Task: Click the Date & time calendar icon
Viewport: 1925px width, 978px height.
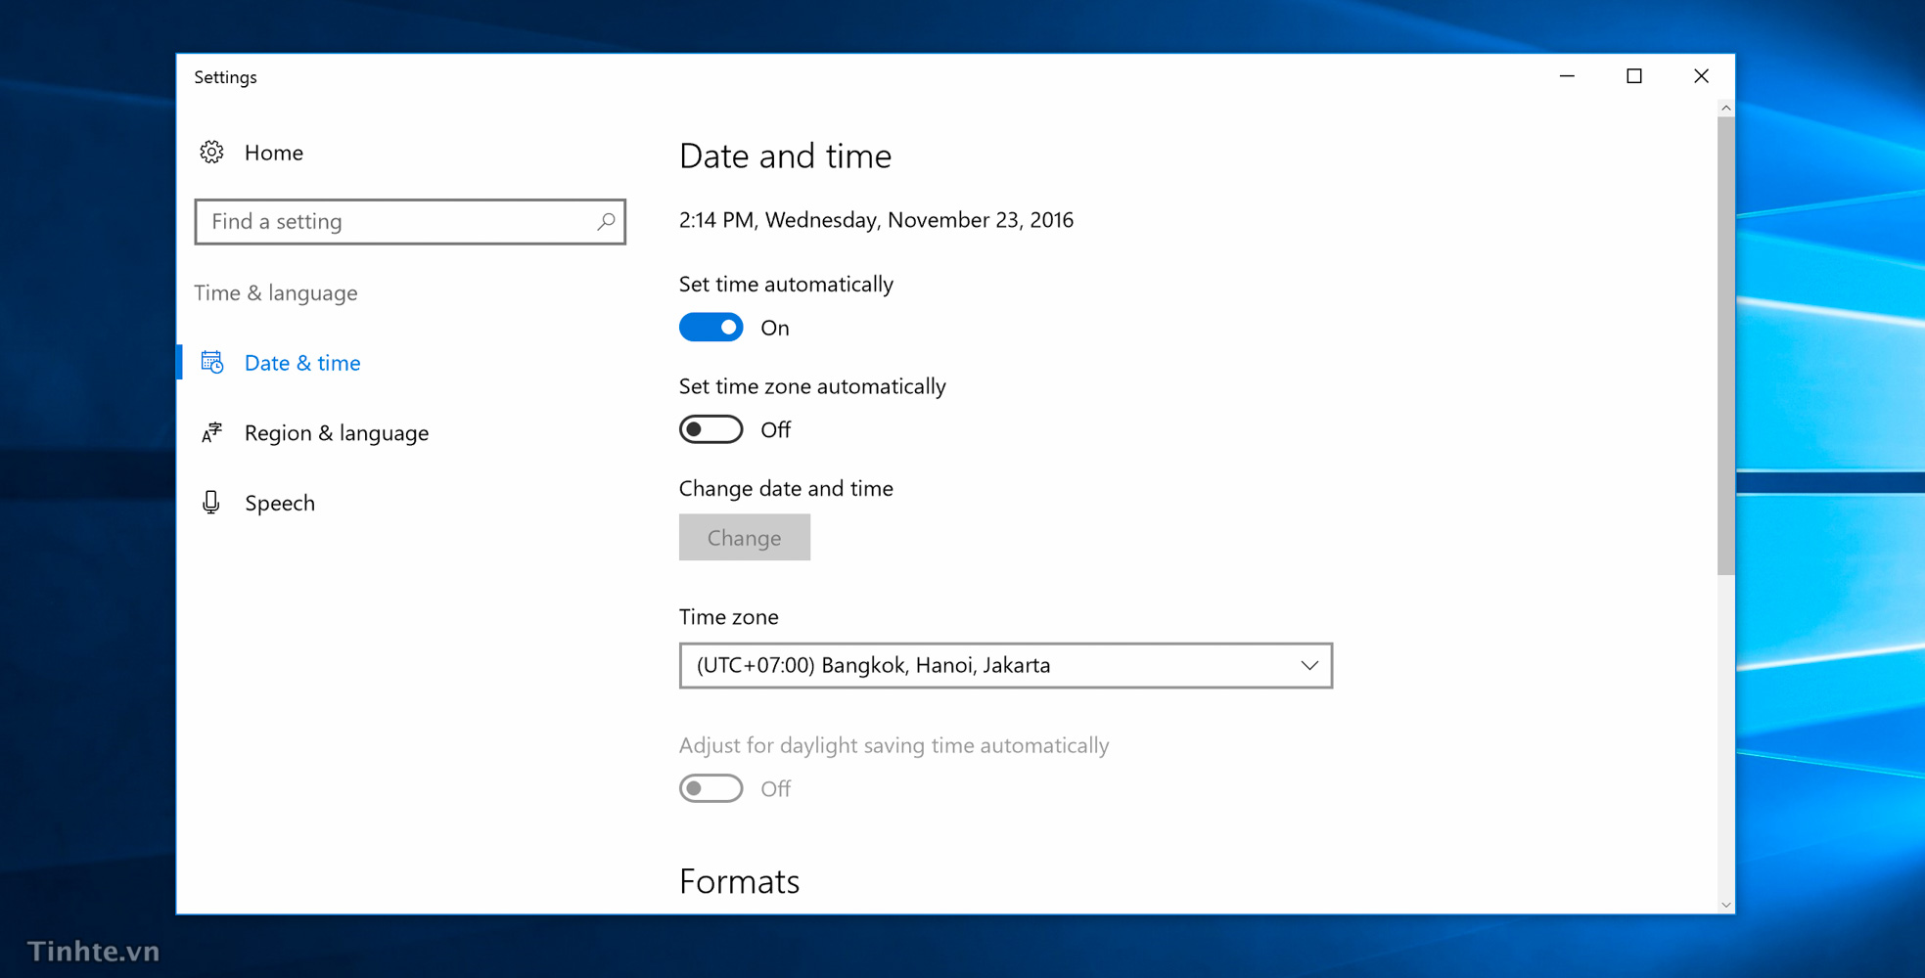Action: 212,363
